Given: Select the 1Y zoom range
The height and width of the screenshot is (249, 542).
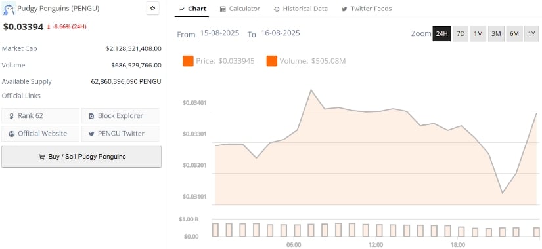Looking at the screenshot, I should click(531, 34).
